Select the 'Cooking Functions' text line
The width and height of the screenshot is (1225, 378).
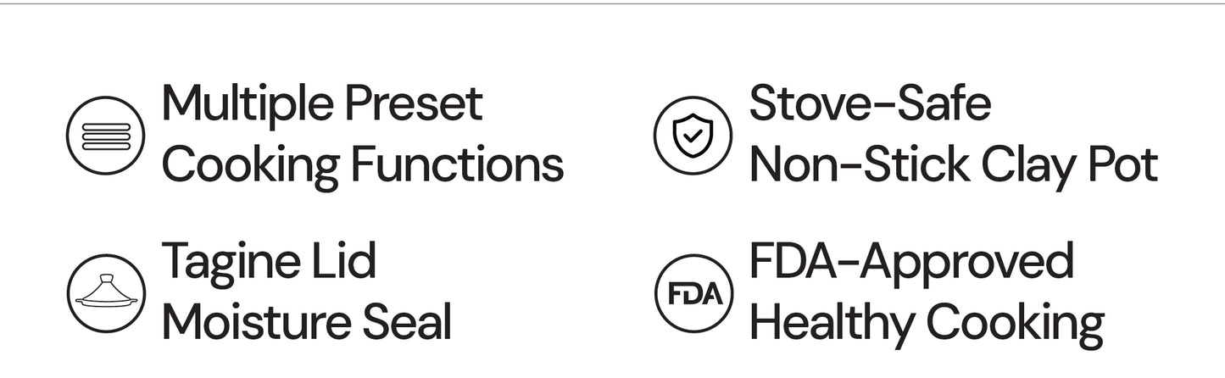pyautogui.click(x=363, y=165)
